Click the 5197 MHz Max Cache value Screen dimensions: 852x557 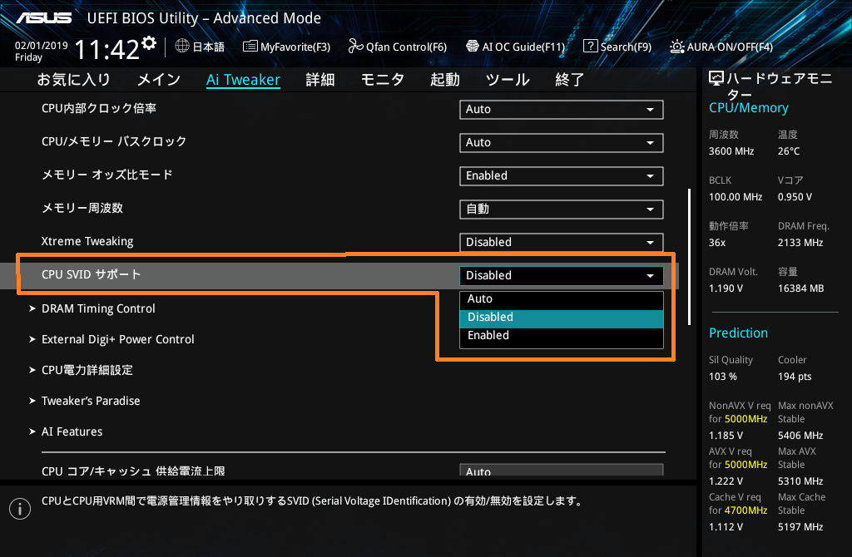click(800, 526)
